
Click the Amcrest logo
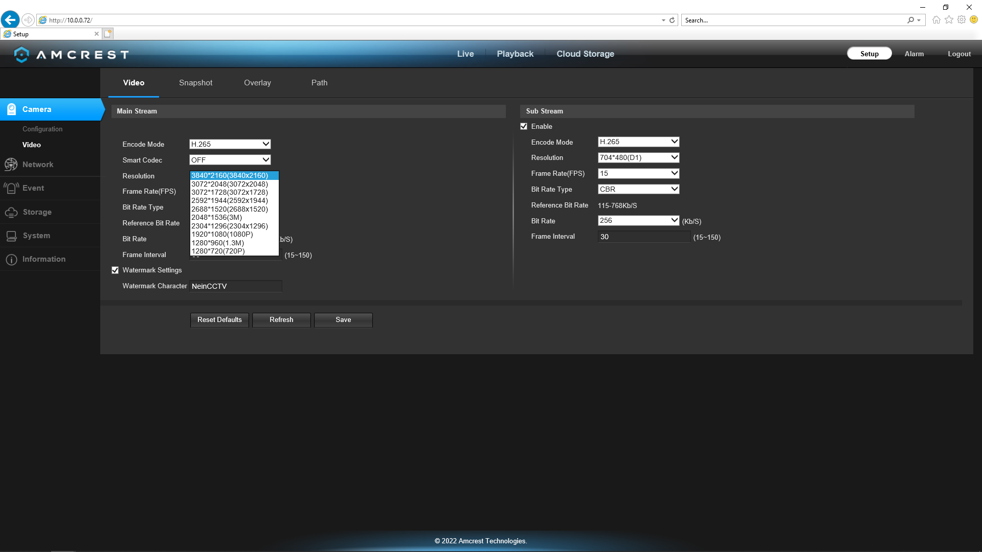[x=71, y=54]
